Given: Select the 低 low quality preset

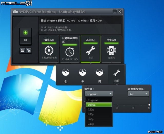Looking at the screenshot, I should click(66, 75).
